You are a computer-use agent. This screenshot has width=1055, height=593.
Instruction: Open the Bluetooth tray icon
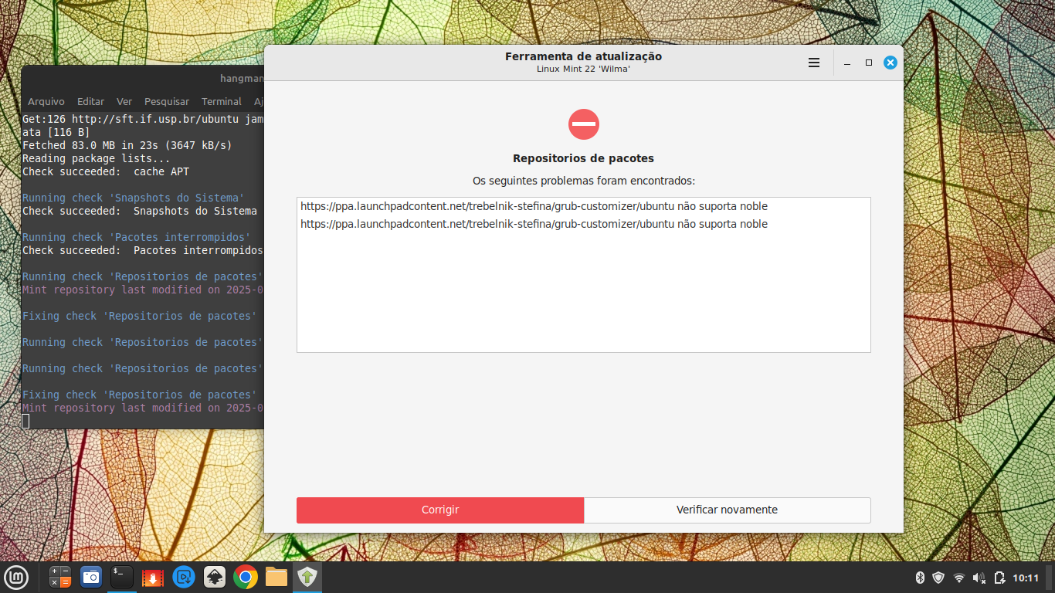920,578
